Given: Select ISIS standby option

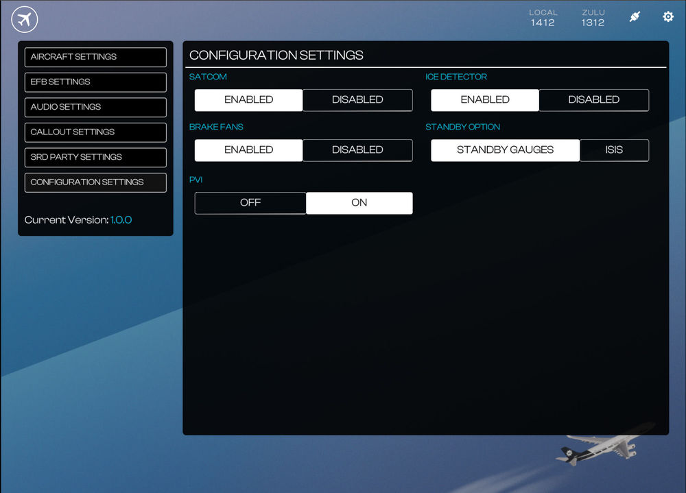Looking at the screenshot, I should (x=614, y=150).
